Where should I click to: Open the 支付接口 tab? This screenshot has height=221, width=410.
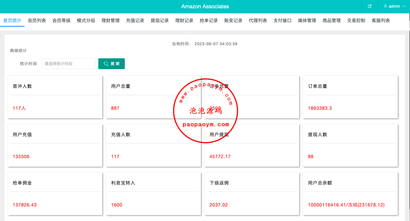click(x=282, y=20)
